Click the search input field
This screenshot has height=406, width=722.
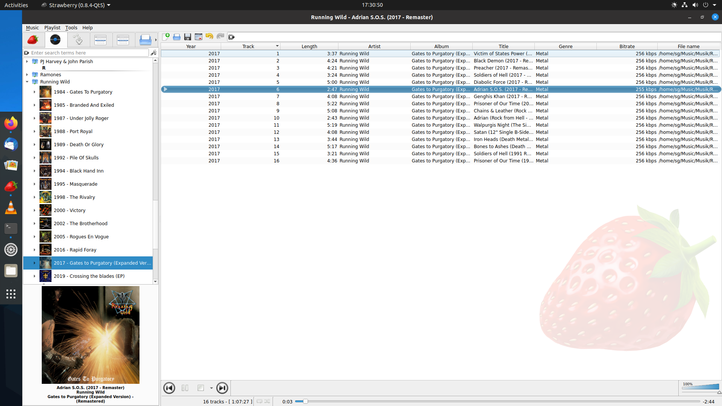(x=90, y=53)
